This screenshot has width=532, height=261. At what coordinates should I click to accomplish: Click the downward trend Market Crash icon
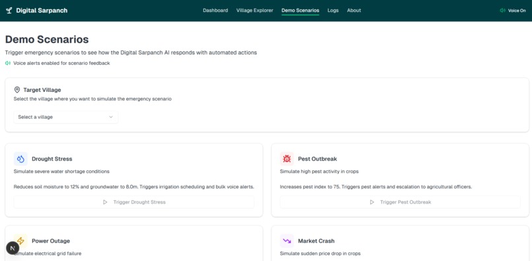tap(286, 241)
